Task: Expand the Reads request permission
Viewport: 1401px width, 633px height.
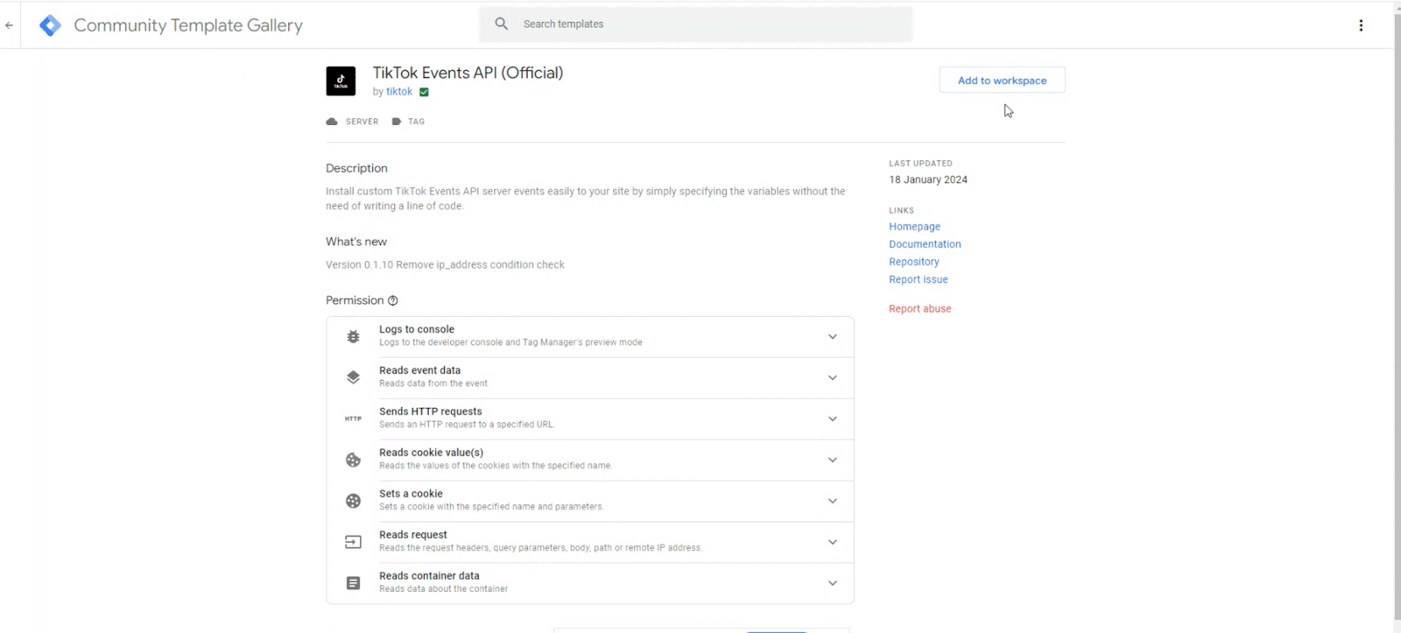Action: click(833, 543)
